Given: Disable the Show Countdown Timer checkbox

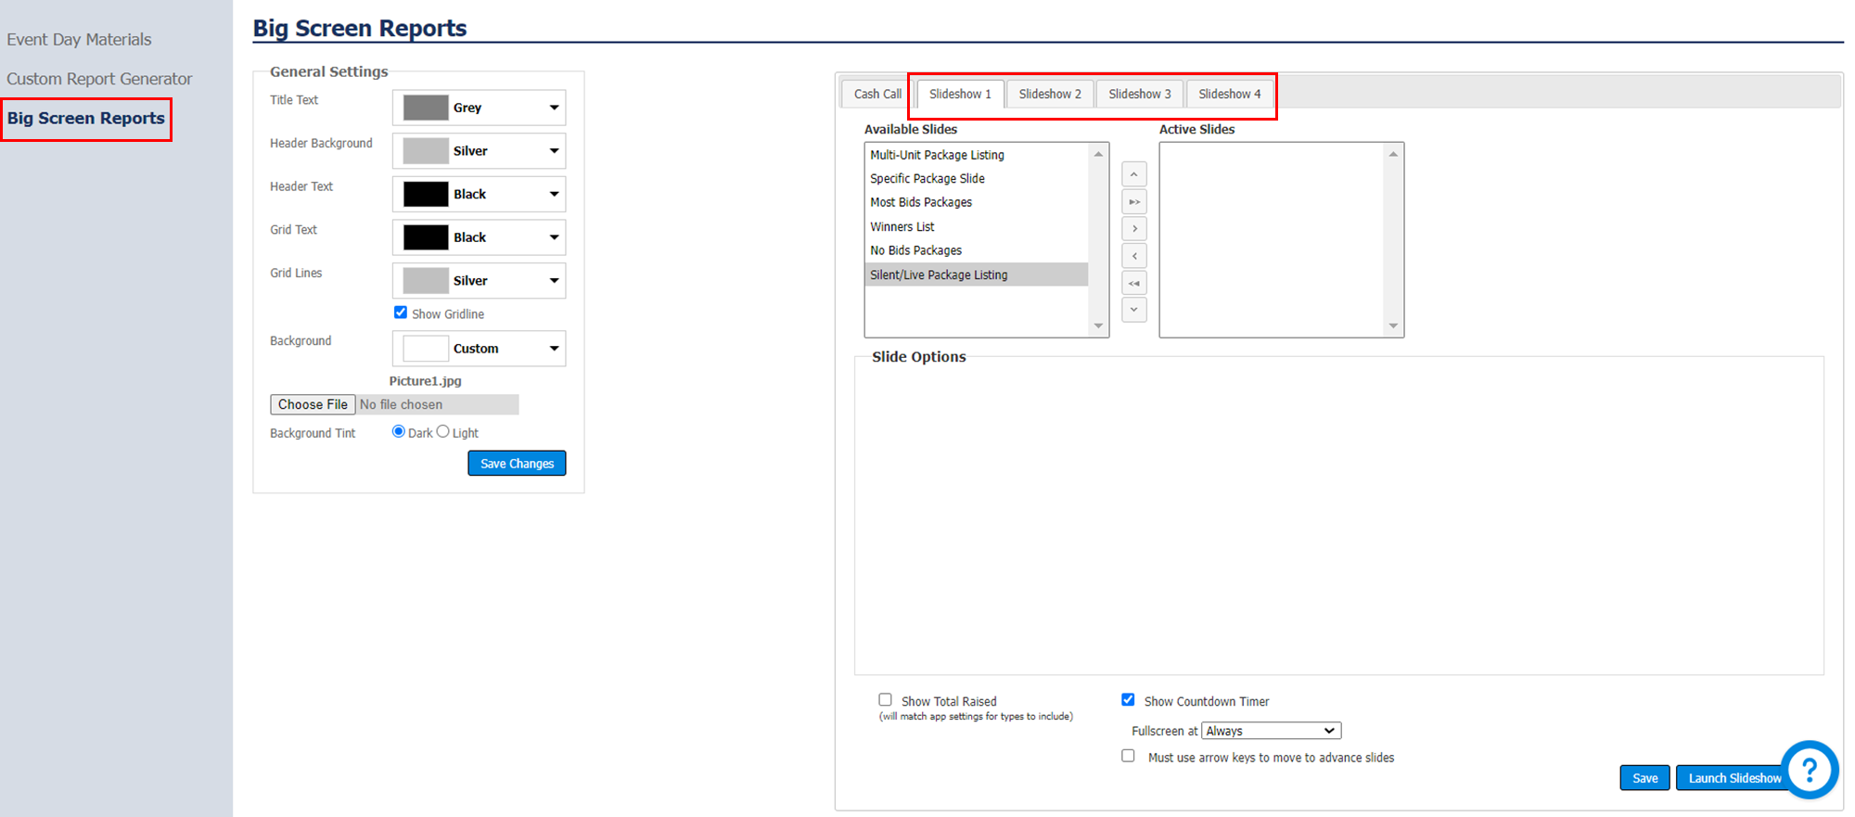Looking at the screenshot, I should (1128, 700).
